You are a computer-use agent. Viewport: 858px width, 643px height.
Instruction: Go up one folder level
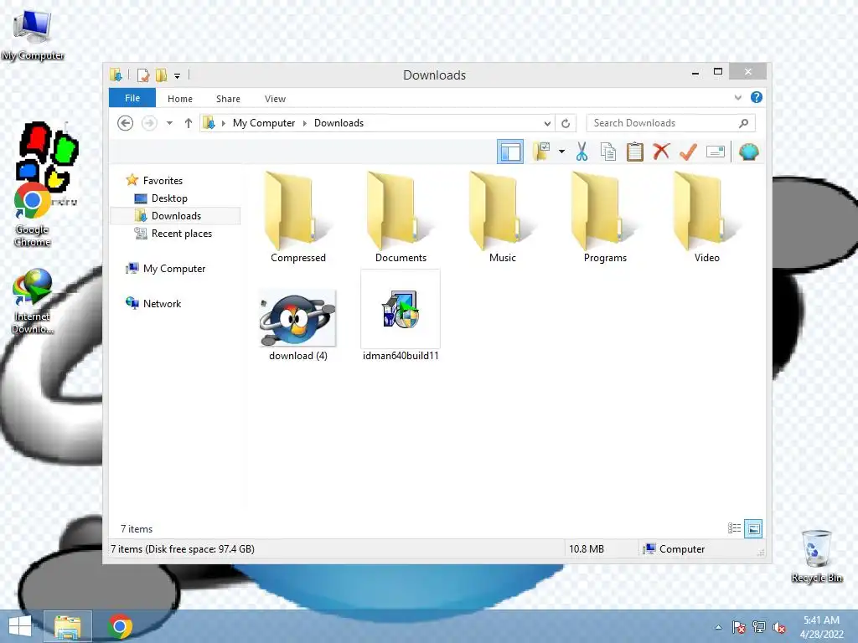tap(189, 123)
